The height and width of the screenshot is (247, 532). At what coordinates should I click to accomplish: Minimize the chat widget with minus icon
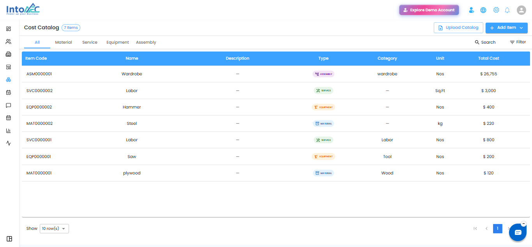click(x=523, y=224)
